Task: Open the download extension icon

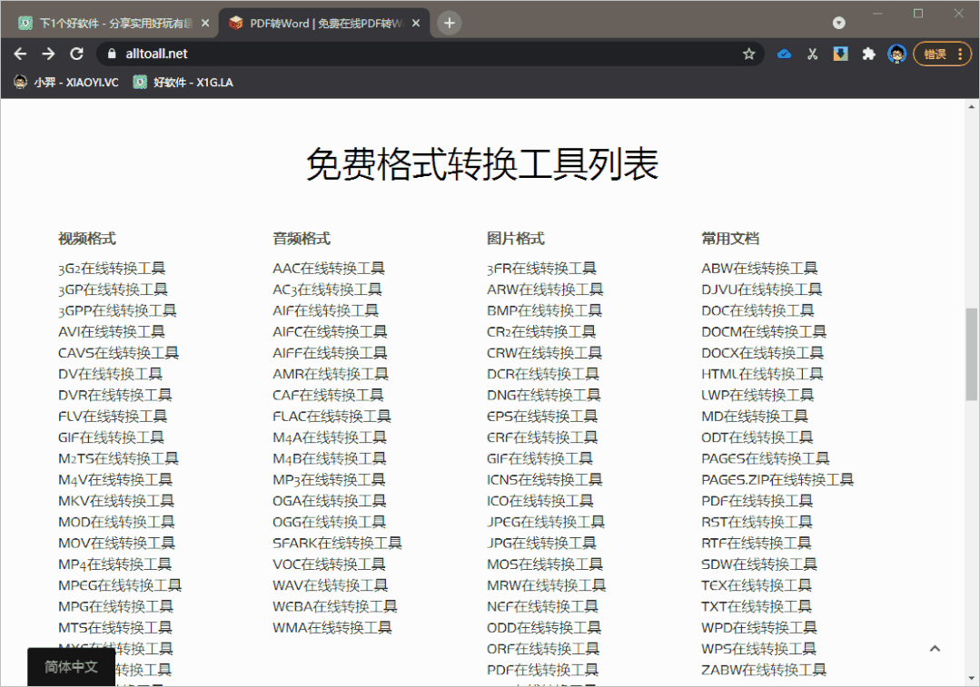Action: (841, 54)
